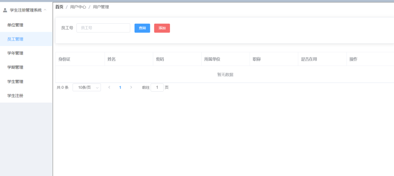
Task: Click the 姓名 column header
Action: (129, 59)
